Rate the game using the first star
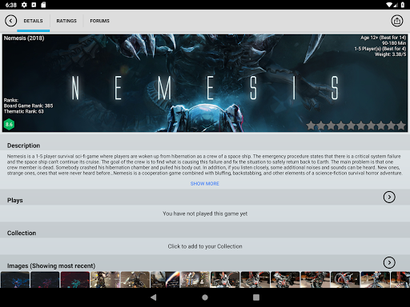This screenshot has height=307, width=410. [x=311, y=126]
